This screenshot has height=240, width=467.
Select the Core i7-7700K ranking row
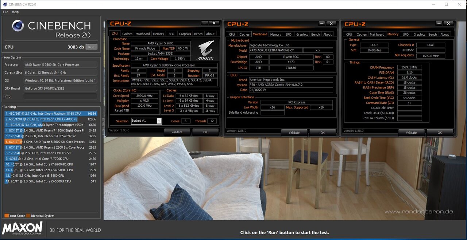coord(51,159)
